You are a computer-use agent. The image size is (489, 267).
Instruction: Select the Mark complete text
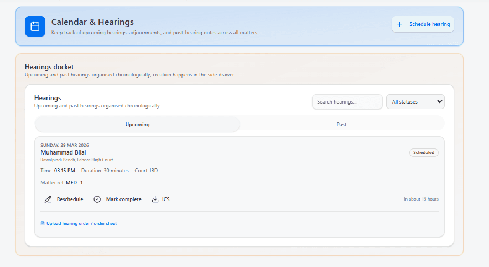(x=123, y=199)
